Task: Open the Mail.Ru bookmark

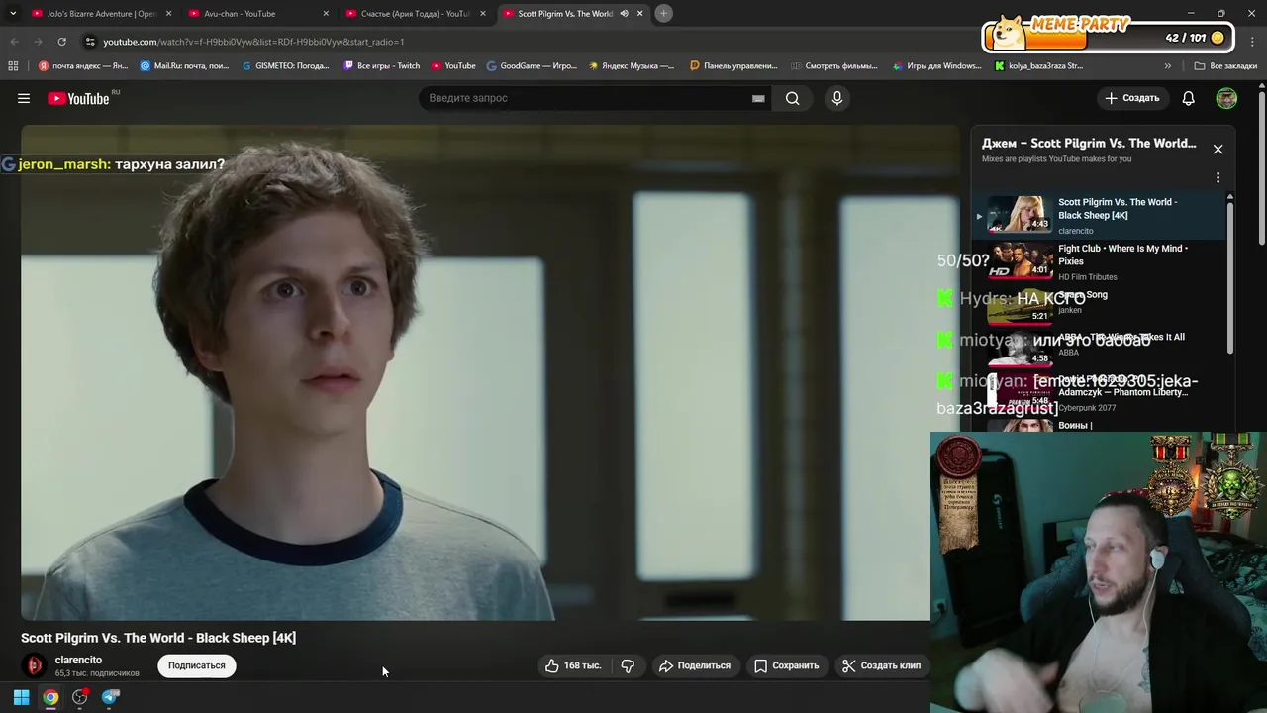Action: pos(185,66)
